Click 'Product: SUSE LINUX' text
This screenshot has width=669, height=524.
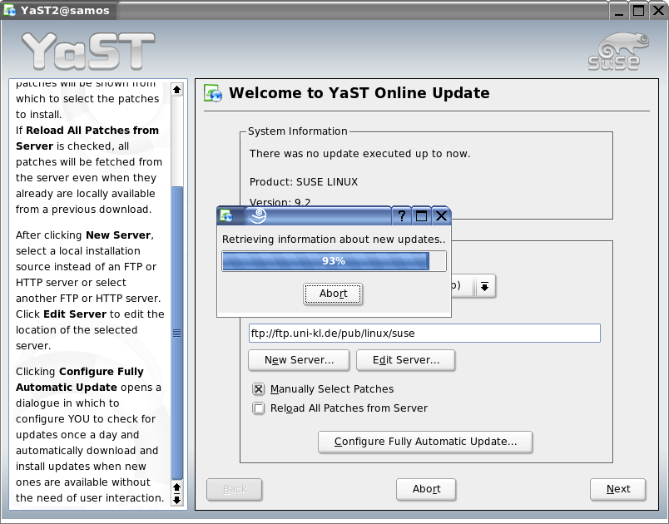[x=304, y=182]
